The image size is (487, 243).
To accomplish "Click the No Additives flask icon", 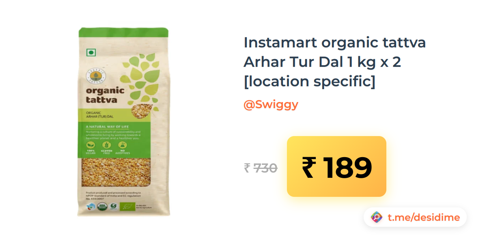I will point(122,145).
